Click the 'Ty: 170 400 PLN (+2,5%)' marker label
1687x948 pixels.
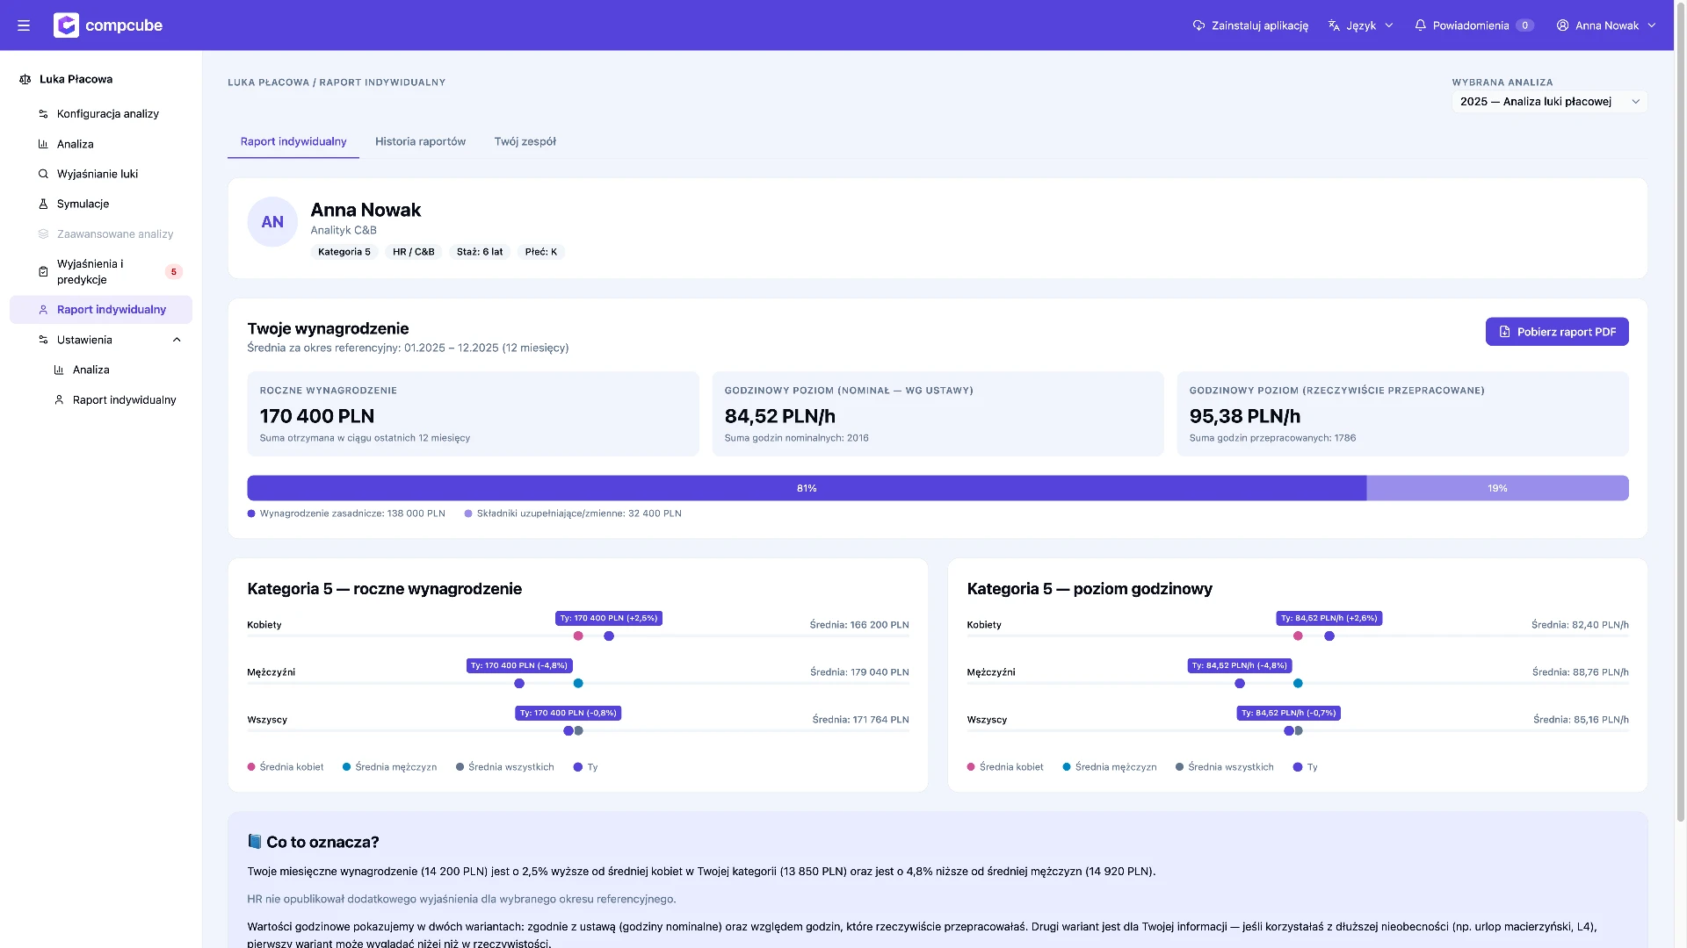pyautogui.click(x=609, y=618)
